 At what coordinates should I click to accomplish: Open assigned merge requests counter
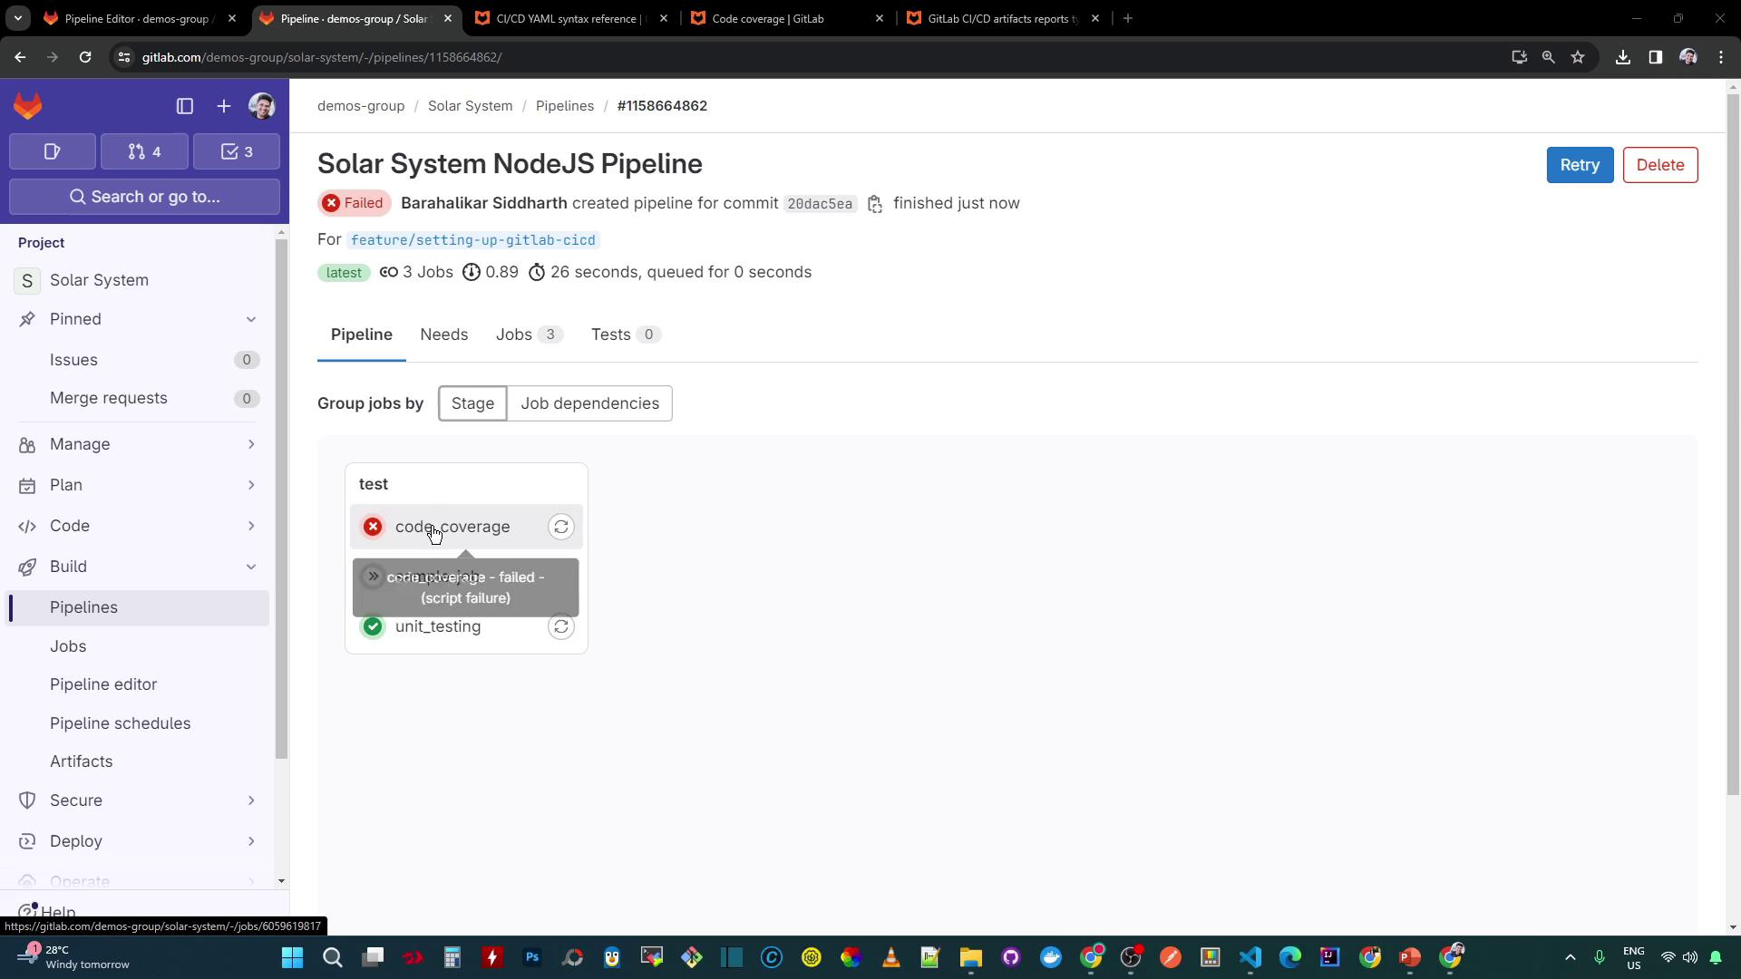click(145, 151)
